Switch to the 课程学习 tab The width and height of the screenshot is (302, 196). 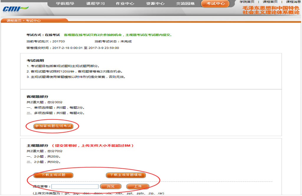click(95, 4)
